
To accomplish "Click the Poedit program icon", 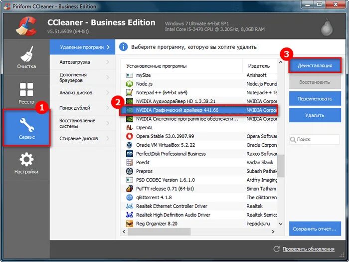I will point(129,162).
